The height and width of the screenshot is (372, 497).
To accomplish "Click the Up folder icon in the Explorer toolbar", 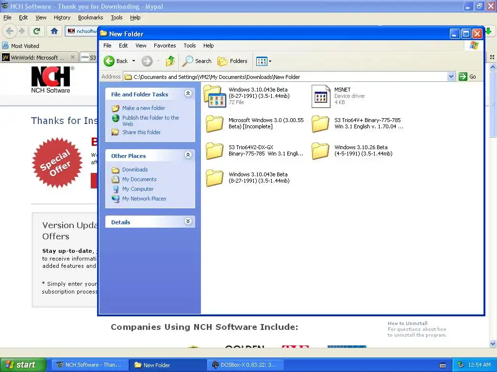I will coord(170,61).
